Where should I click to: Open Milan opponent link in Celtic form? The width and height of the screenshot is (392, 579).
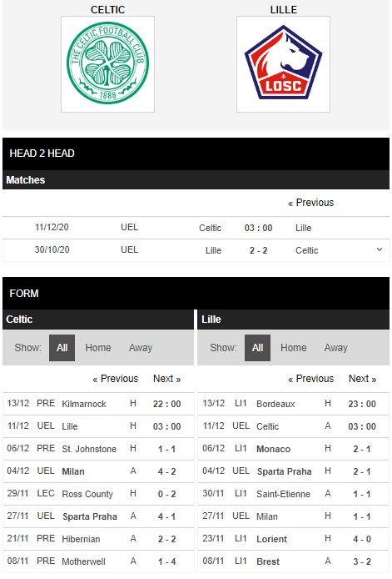click(x=73, y=471)
